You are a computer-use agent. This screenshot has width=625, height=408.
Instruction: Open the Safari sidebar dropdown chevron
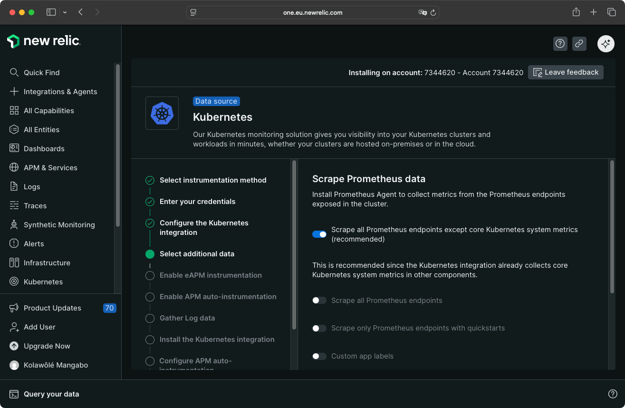pos(65,12)
